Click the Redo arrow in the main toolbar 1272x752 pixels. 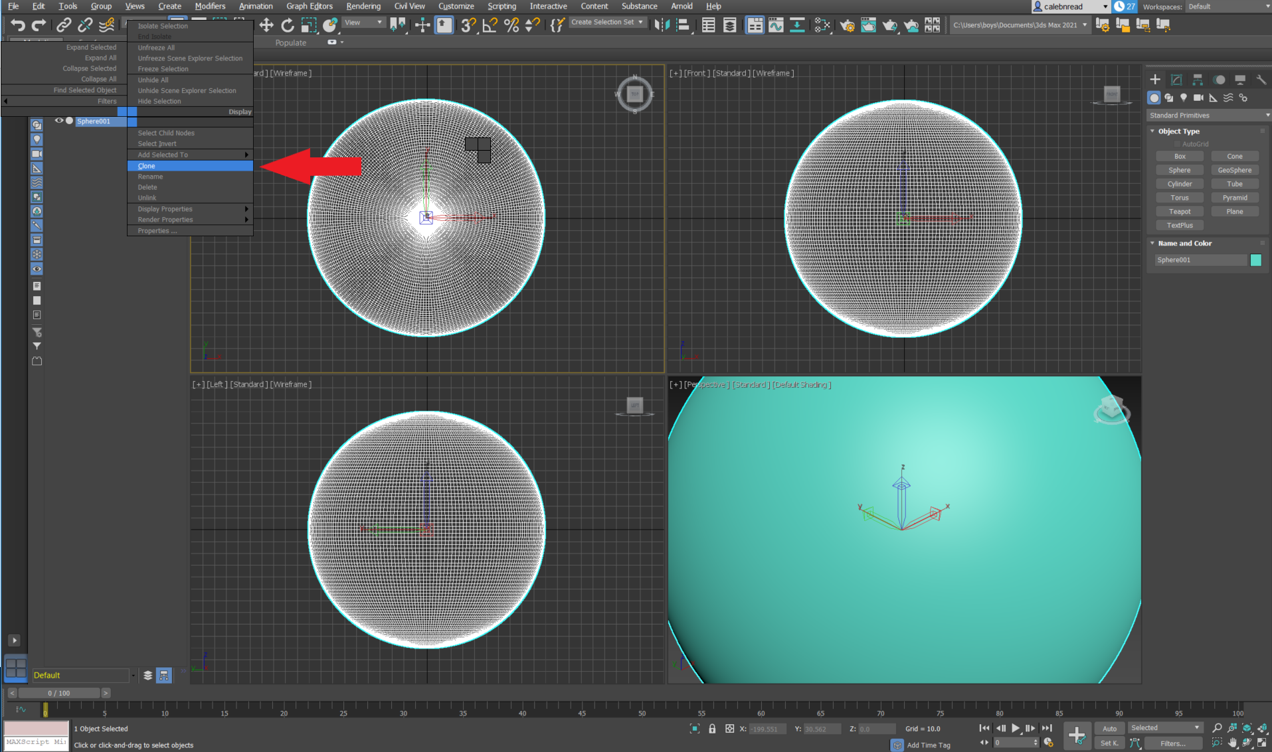tap(39, 25)
